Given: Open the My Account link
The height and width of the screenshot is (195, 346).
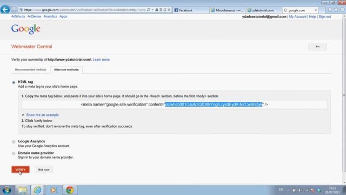Looking at the screenshot, I should point(298,17).
